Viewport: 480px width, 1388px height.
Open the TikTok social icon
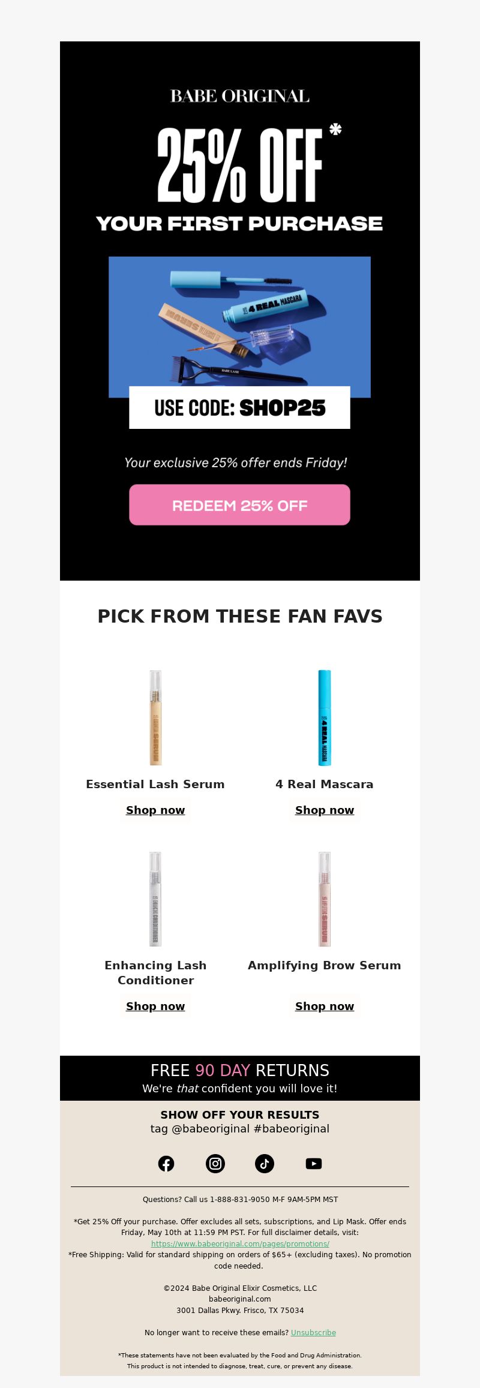point(265,1164)
